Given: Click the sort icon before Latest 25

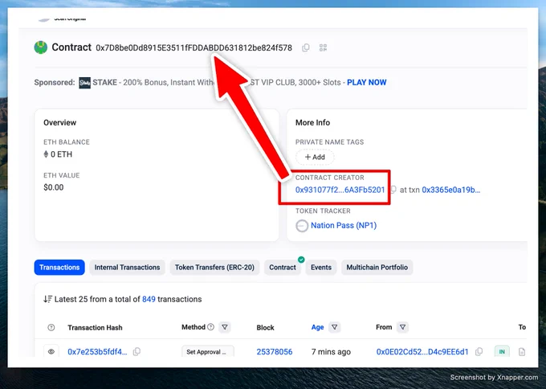Looking at the screenshot, I should (47, 299).
